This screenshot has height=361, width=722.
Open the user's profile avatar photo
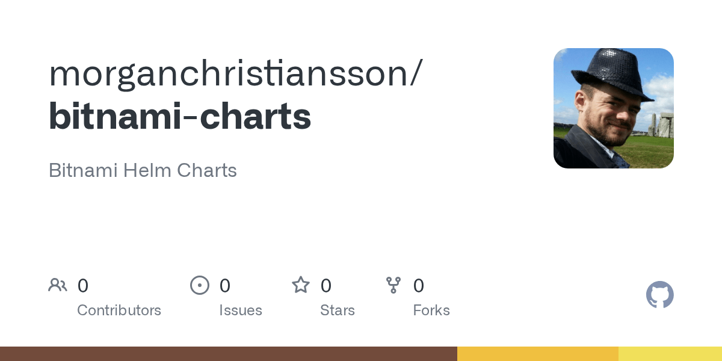(613, 108)
